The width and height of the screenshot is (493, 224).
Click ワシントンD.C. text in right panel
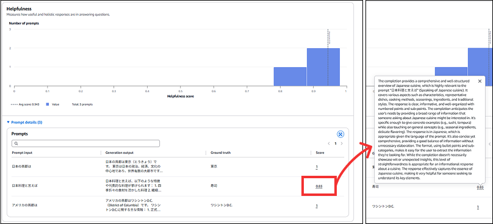point(383,206)
